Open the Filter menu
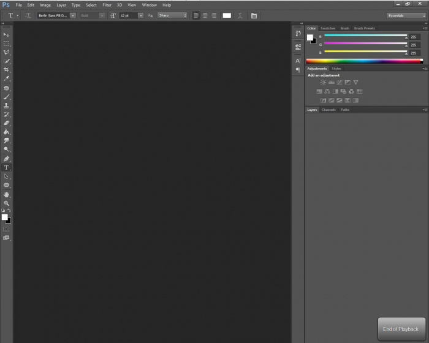Screen dimensions: 429x343 coord(107,5)
